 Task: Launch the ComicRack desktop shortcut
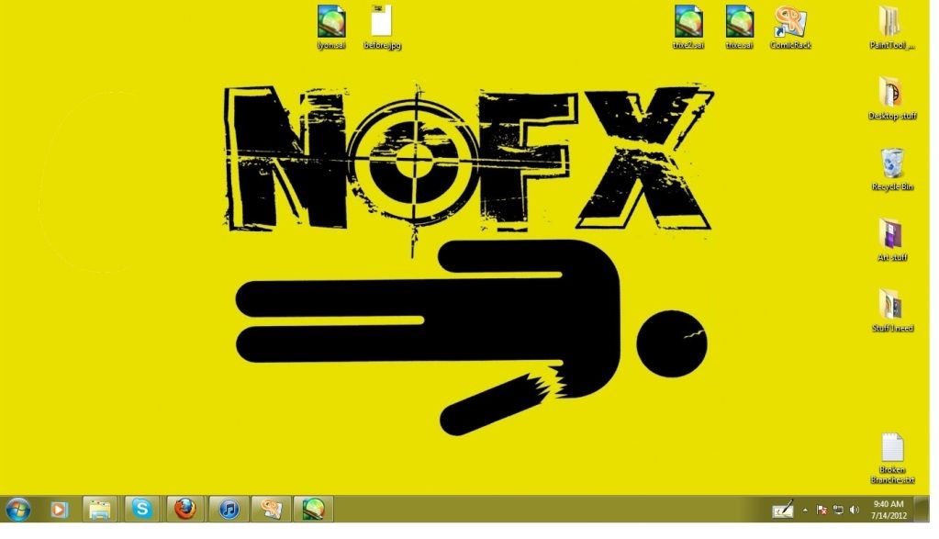click(x=790, y=27)
